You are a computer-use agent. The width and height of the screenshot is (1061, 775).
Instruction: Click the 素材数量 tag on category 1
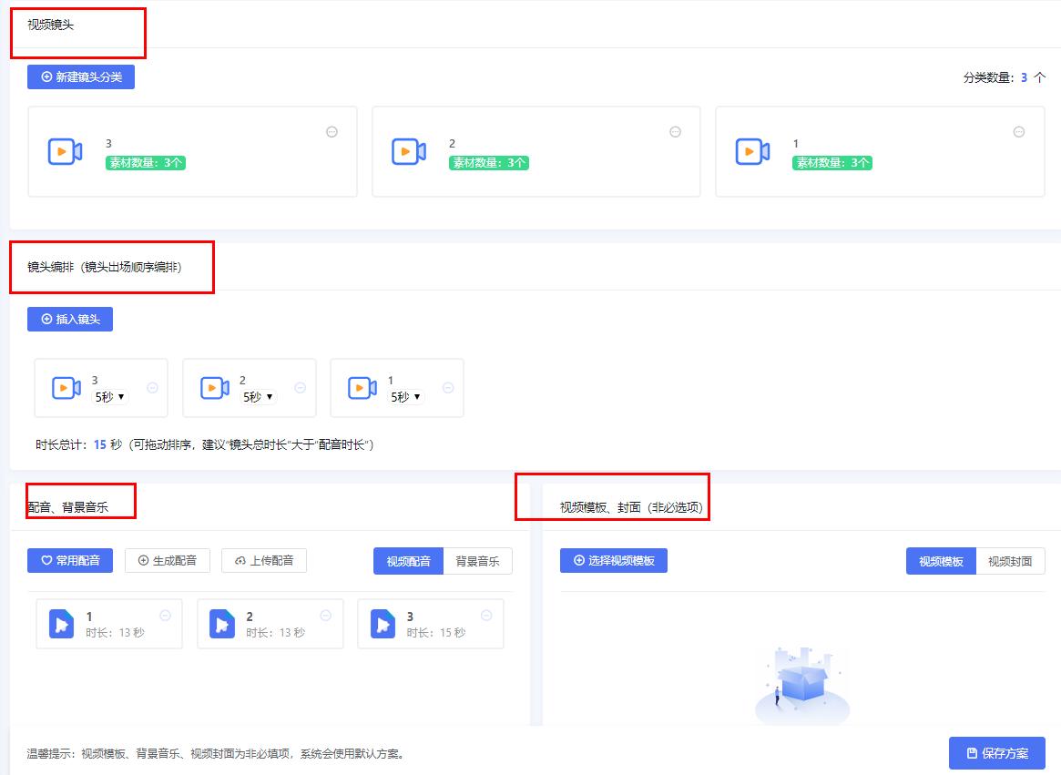click(x=833, y=163)
